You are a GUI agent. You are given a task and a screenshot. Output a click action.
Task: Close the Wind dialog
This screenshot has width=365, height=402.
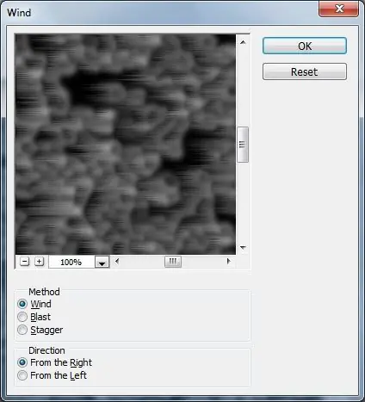click(338, 9)
